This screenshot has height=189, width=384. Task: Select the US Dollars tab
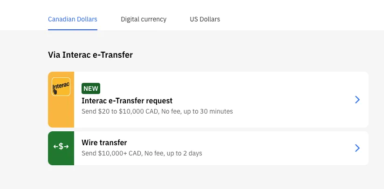click(x=205, y=20)
